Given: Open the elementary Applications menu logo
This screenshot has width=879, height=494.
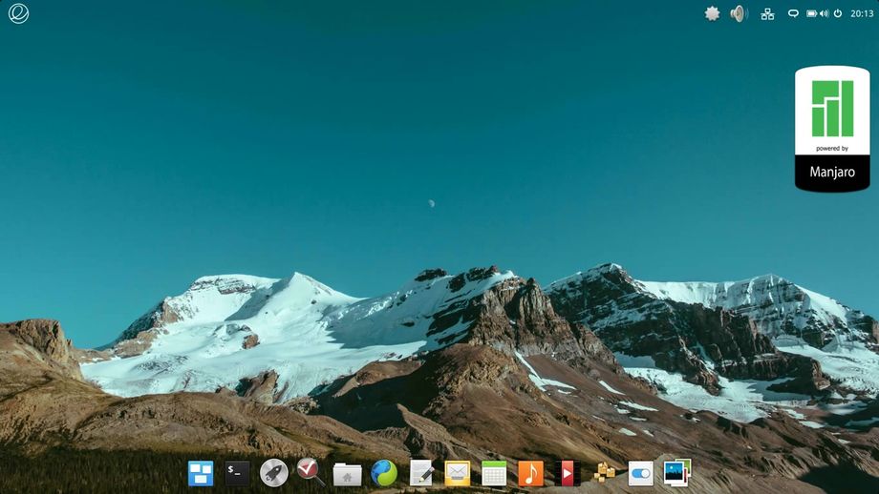Looking at the screenshot, I should coord(18,13).
